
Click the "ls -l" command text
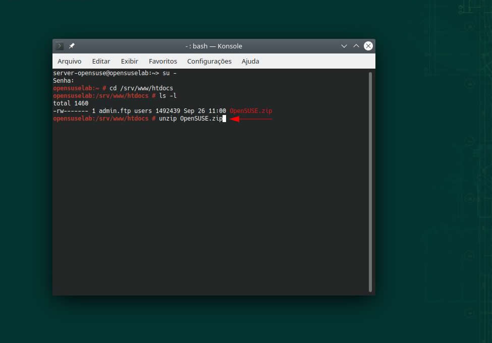click(168, 96)
